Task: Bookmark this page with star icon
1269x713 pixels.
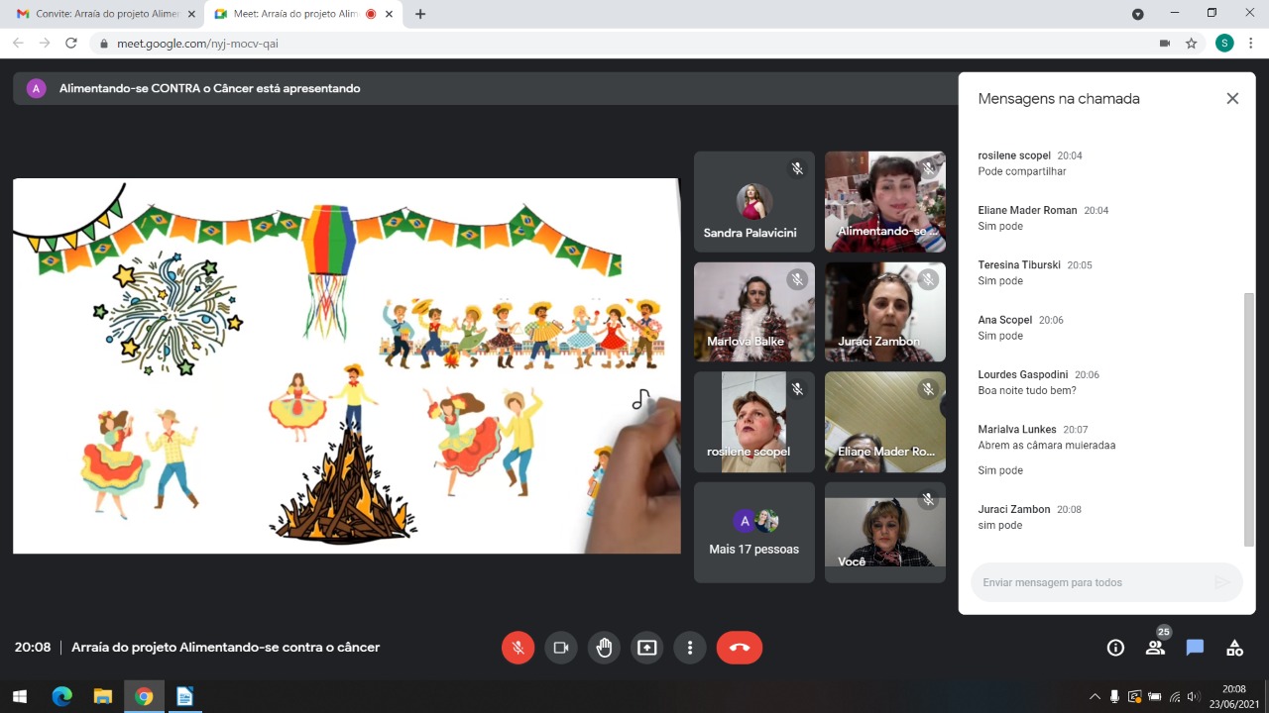Action: (x=1192, y=44)
